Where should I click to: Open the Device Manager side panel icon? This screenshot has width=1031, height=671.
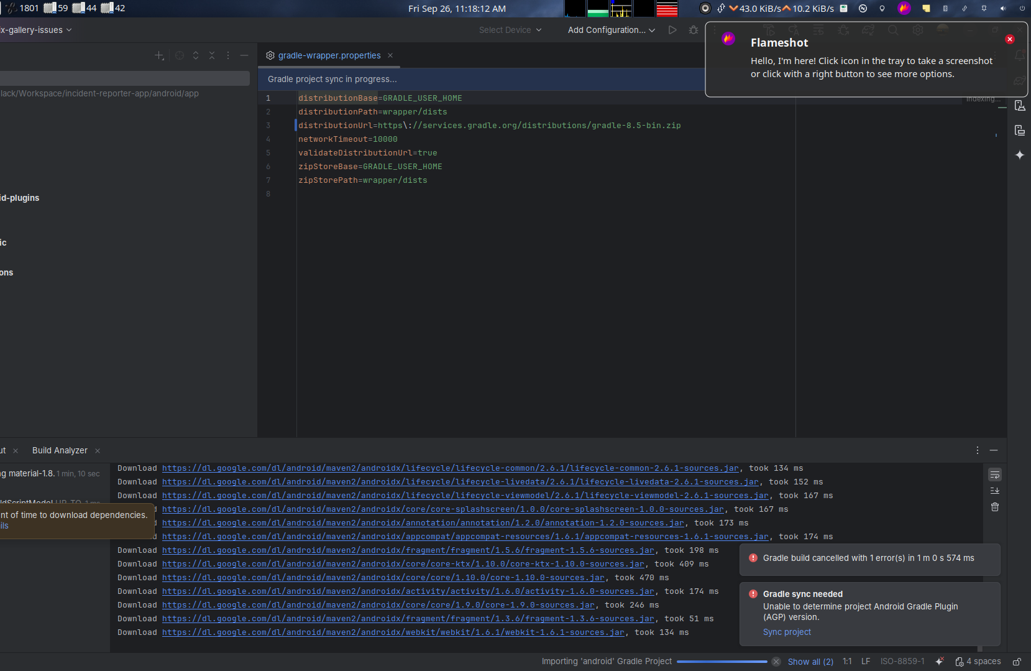(1020, 106)
